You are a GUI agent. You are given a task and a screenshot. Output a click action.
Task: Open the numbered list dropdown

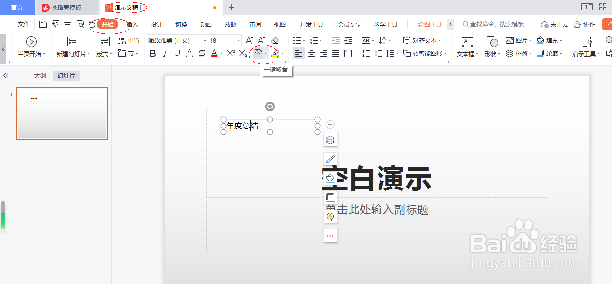click(x=321, y=41)
